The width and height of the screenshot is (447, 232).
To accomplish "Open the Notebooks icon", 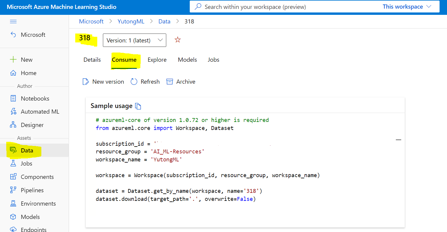I will (13, 98).
